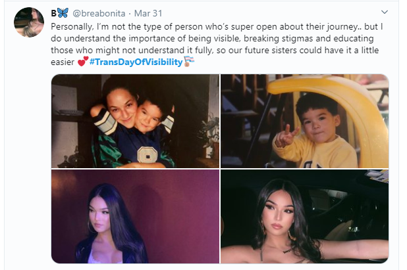Viewport: 407px width, 270px height.
Task: View photo of child in yellow sweater
Action: click(x=304, y=121)
